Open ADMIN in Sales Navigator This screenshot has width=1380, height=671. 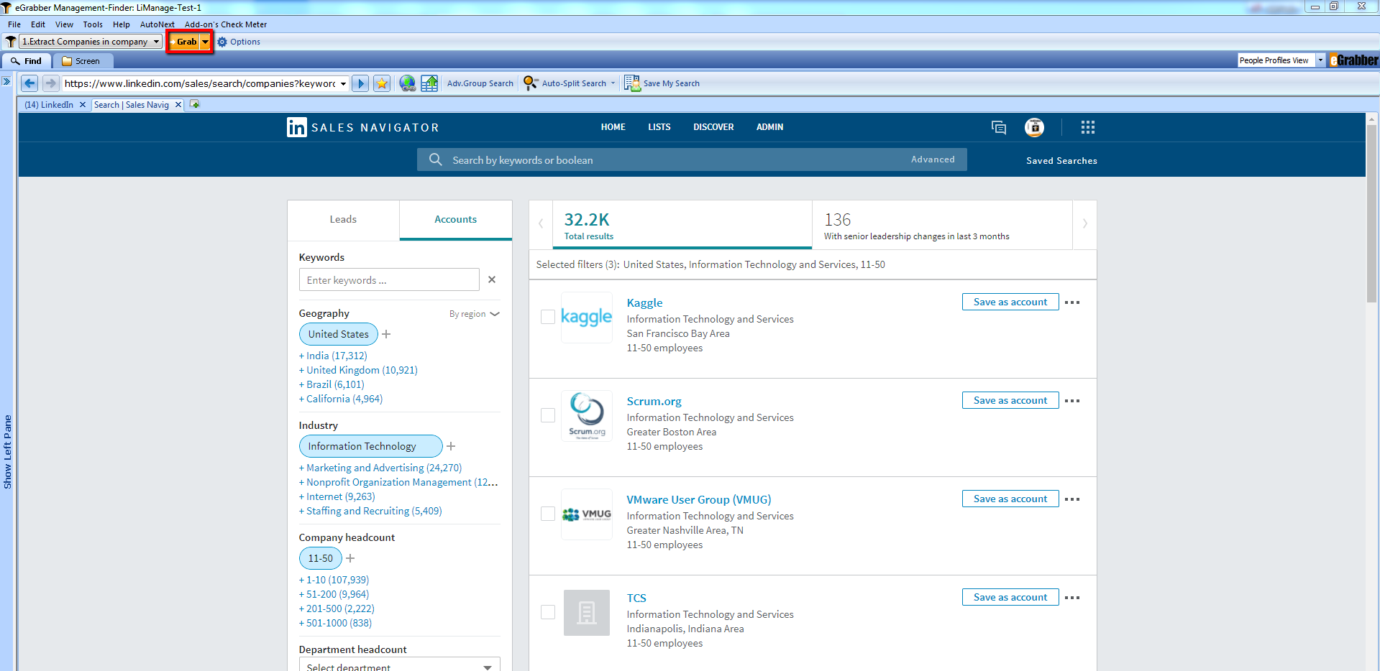pos(769,127)
